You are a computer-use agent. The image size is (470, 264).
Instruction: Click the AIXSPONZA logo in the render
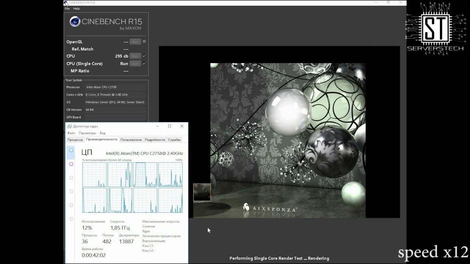(270, 208)
